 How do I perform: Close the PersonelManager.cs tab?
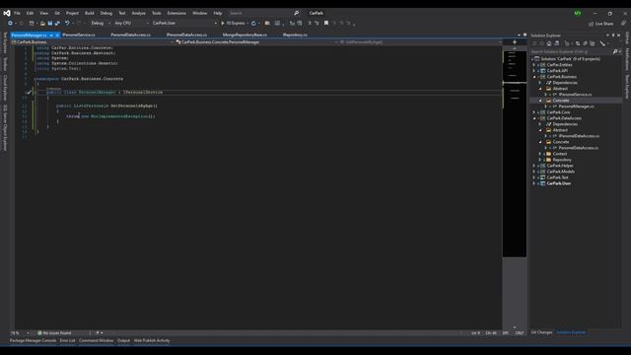coord(57,35)
